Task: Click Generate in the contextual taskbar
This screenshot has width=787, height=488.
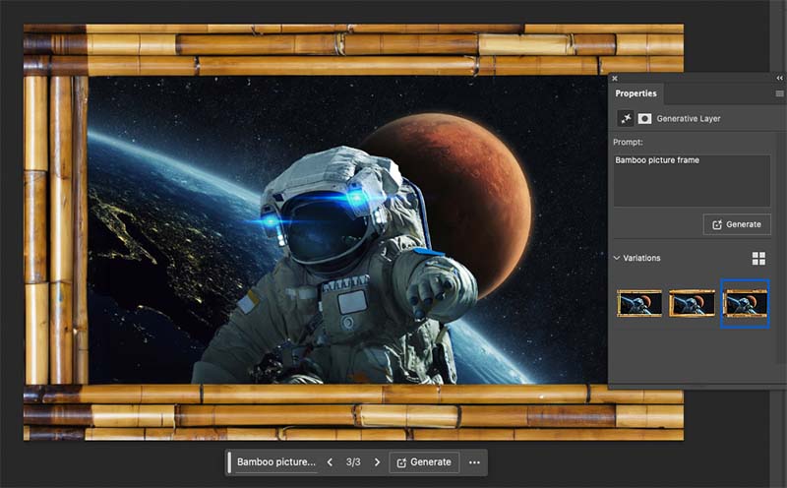Action: point(424,462)
